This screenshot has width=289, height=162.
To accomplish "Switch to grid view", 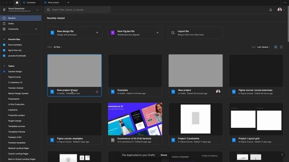I will point(276,47).
